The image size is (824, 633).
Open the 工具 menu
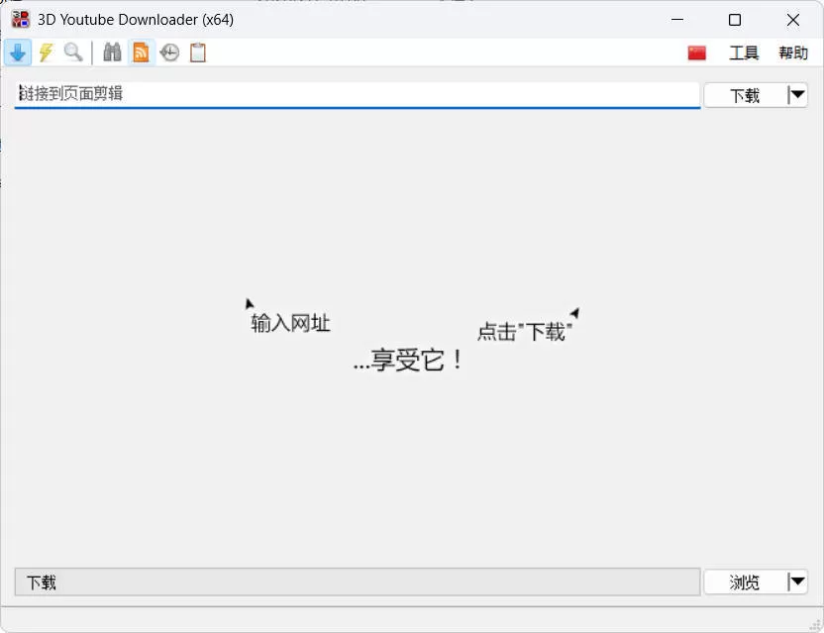click(743, 53)
